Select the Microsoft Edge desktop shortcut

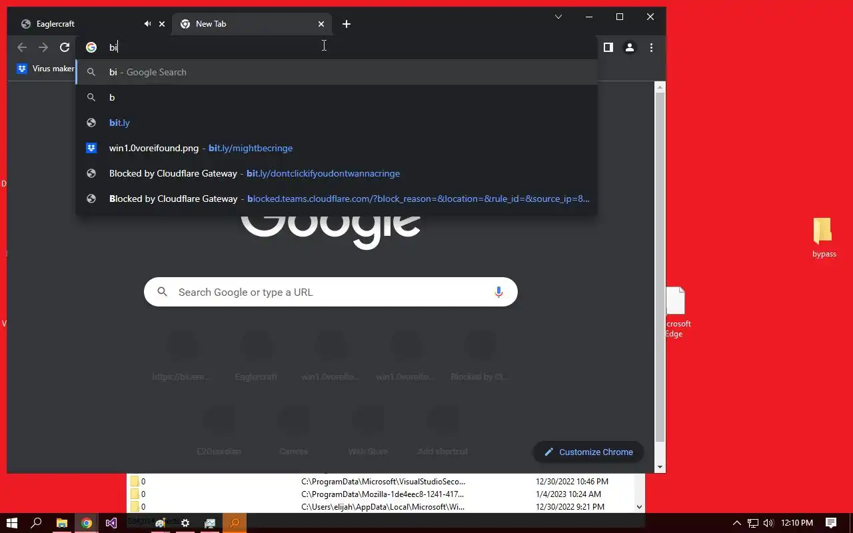coord(677,312)
